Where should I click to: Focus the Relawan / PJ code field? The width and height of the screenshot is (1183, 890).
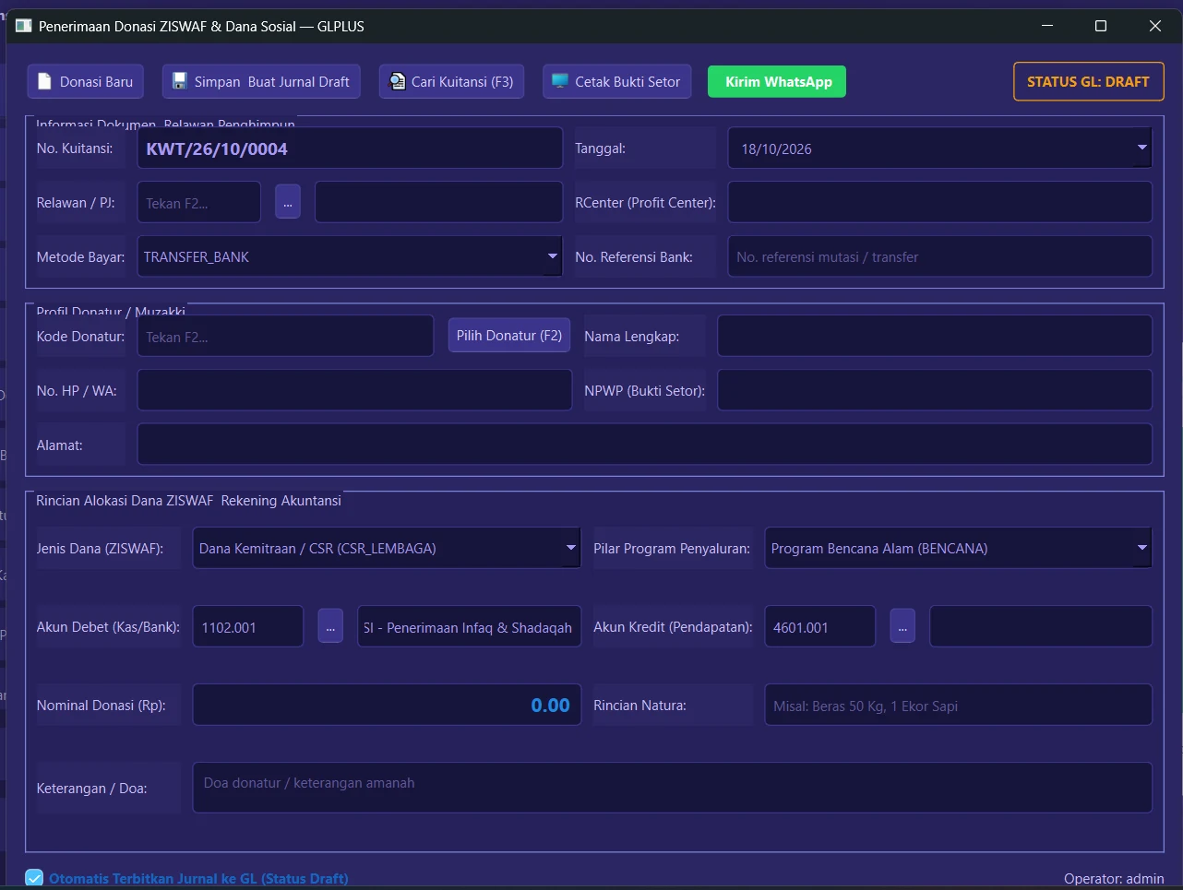(x=199, y=202)
